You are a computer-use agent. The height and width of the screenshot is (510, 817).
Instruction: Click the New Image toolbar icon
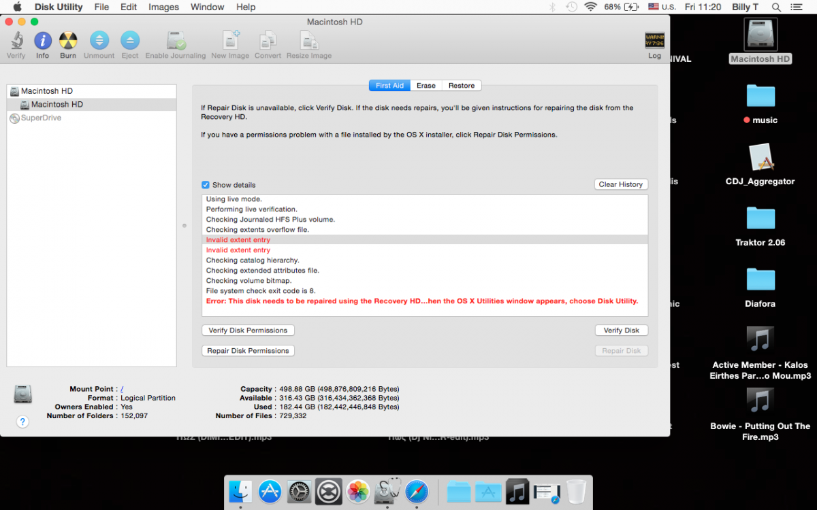pyautogui.click(x=230, y=41)
